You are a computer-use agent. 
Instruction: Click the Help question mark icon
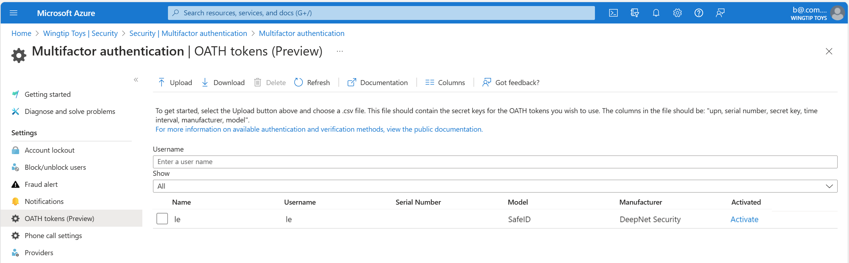coord(698,13)
